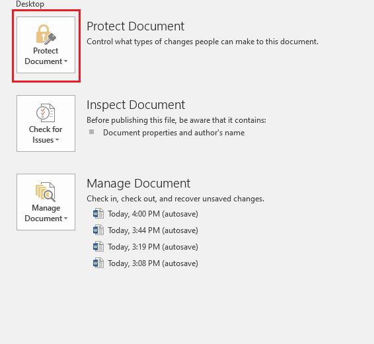Expand the Protect Document dropdown arrow
374x344 pixels.
pos(65,61)
